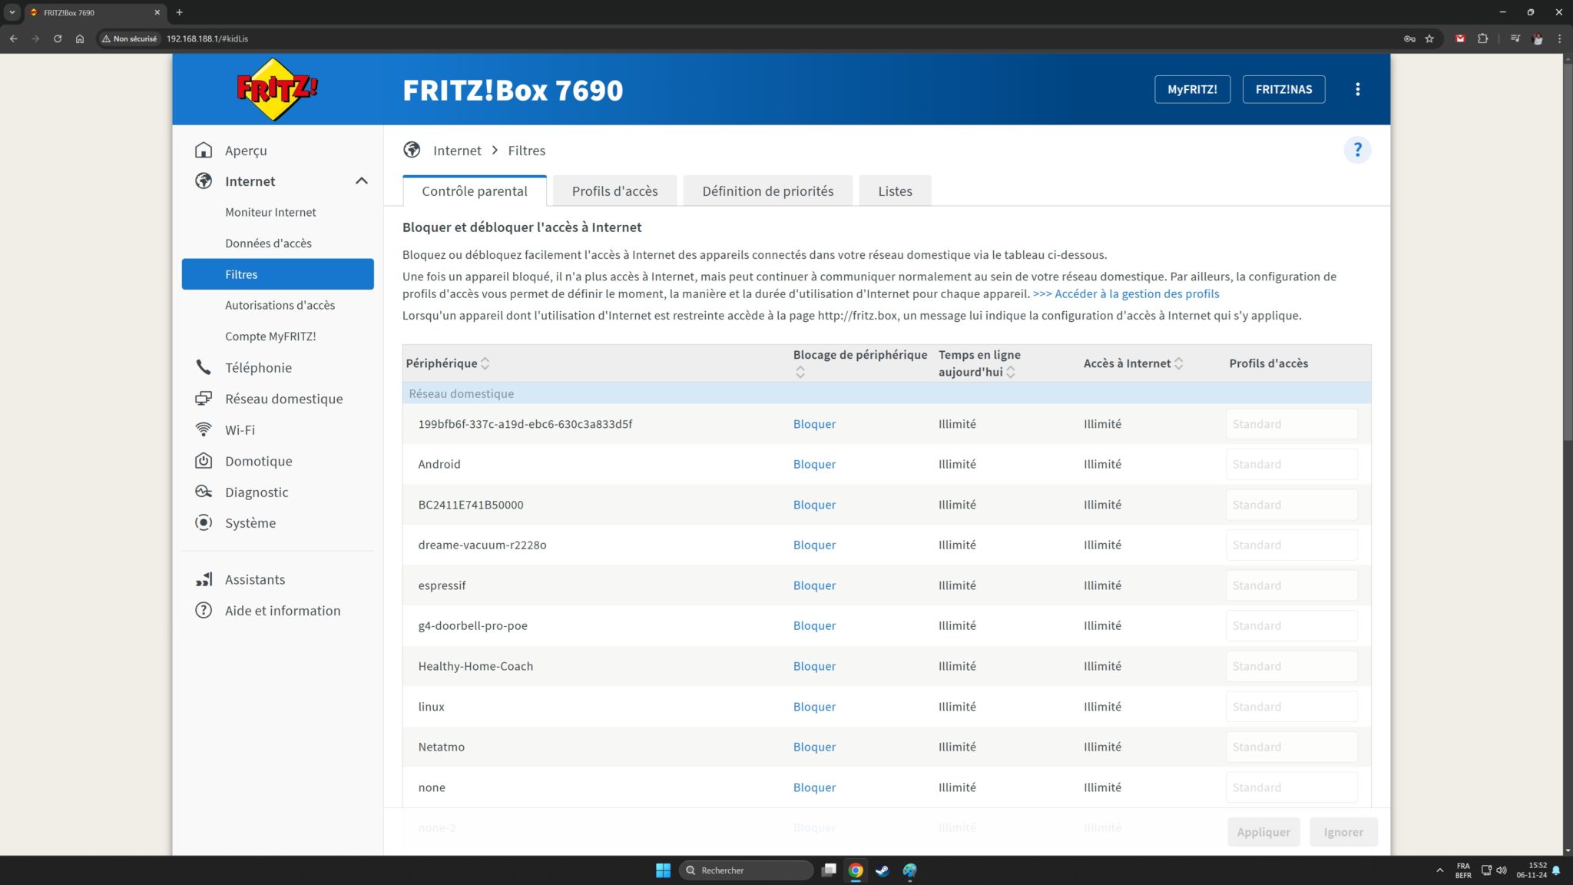Click the Domotique smart home icon
Viewport: 1573px width, 885px height.
pos(204,460)
